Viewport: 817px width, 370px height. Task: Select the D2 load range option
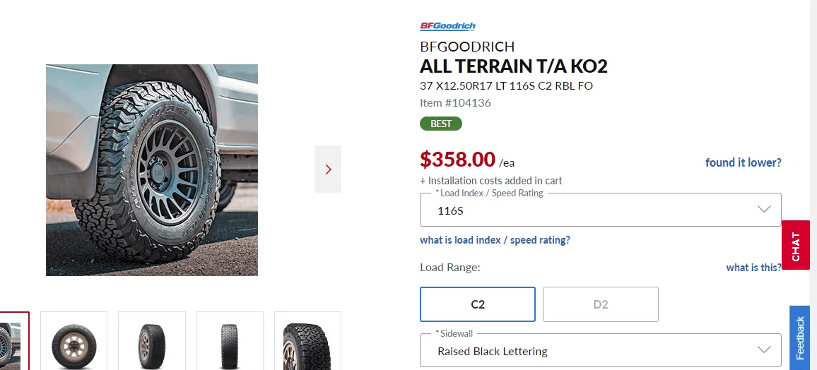(600, 304)
